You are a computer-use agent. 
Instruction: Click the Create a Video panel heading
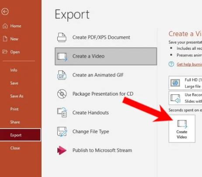[185, 34]
